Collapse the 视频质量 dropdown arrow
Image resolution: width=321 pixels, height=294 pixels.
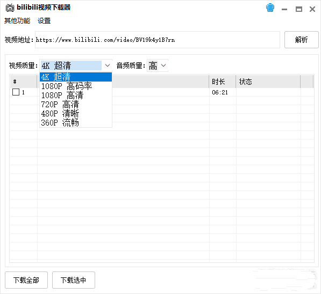pyautogui.click(x=108, y=65)
